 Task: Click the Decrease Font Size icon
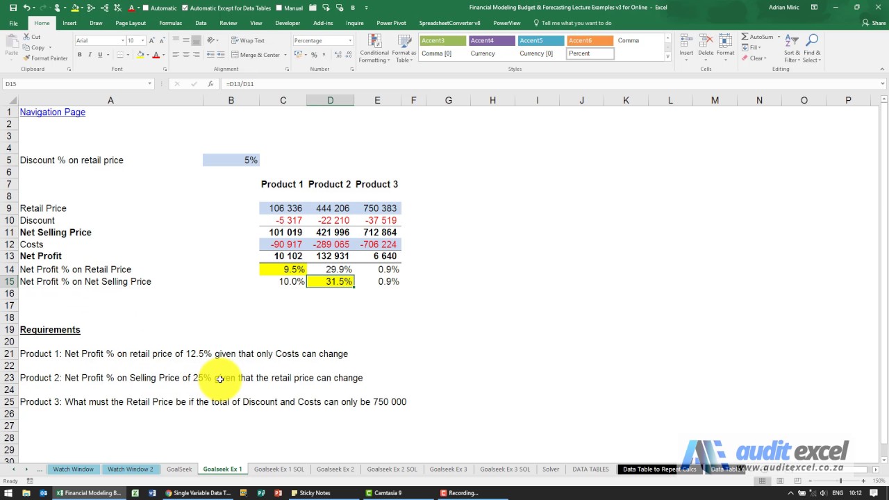pyautogui.click(x=163, y=40)
